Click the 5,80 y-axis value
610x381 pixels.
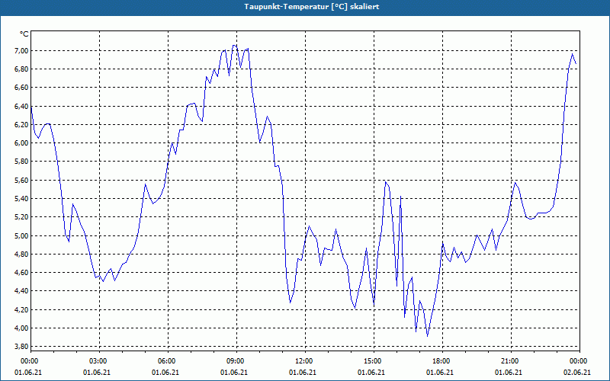22,162
